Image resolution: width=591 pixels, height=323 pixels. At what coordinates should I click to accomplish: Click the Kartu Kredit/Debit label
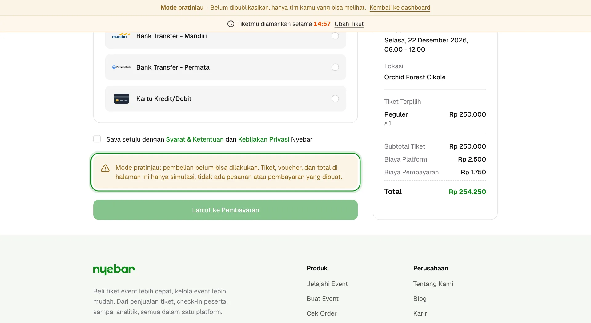click(x=164, y=98)
